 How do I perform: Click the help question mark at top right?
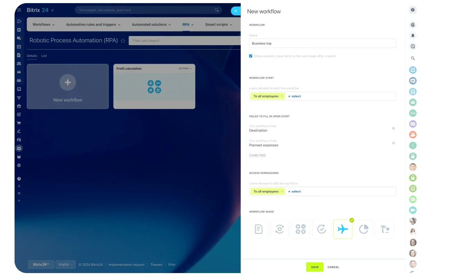pyautogui.click(x=413, y=10)
